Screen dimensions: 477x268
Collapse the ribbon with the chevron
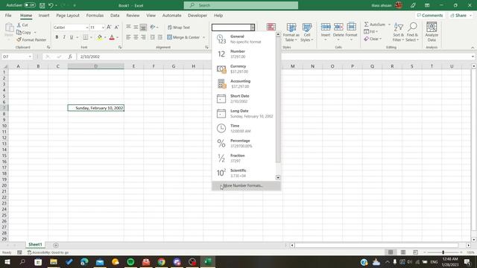point(473,48)
